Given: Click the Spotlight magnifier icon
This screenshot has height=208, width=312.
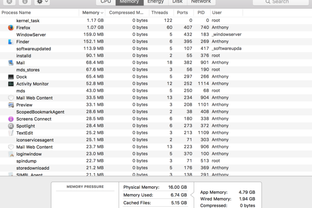Looking at the screenshot, I should 11,126.
